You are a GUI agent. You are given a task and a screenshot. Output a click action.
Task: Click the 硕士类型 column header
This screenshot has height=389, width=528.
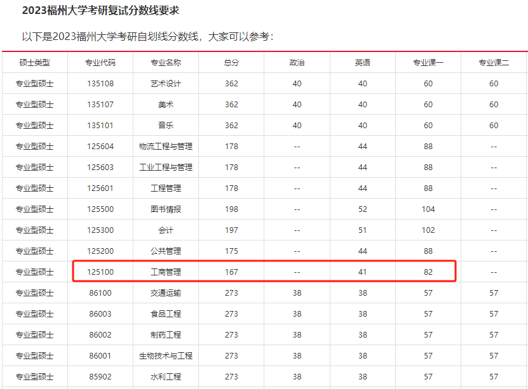pos(35,63)
